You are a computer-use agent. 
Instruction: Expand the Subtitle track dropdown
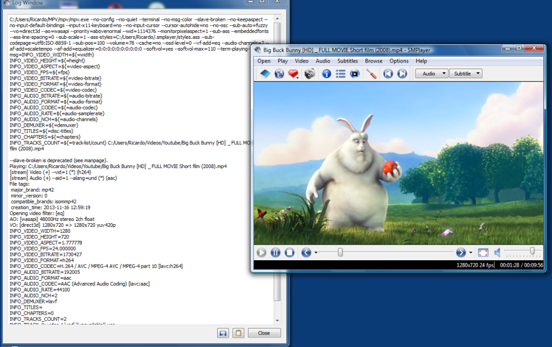tap(465, 74)
